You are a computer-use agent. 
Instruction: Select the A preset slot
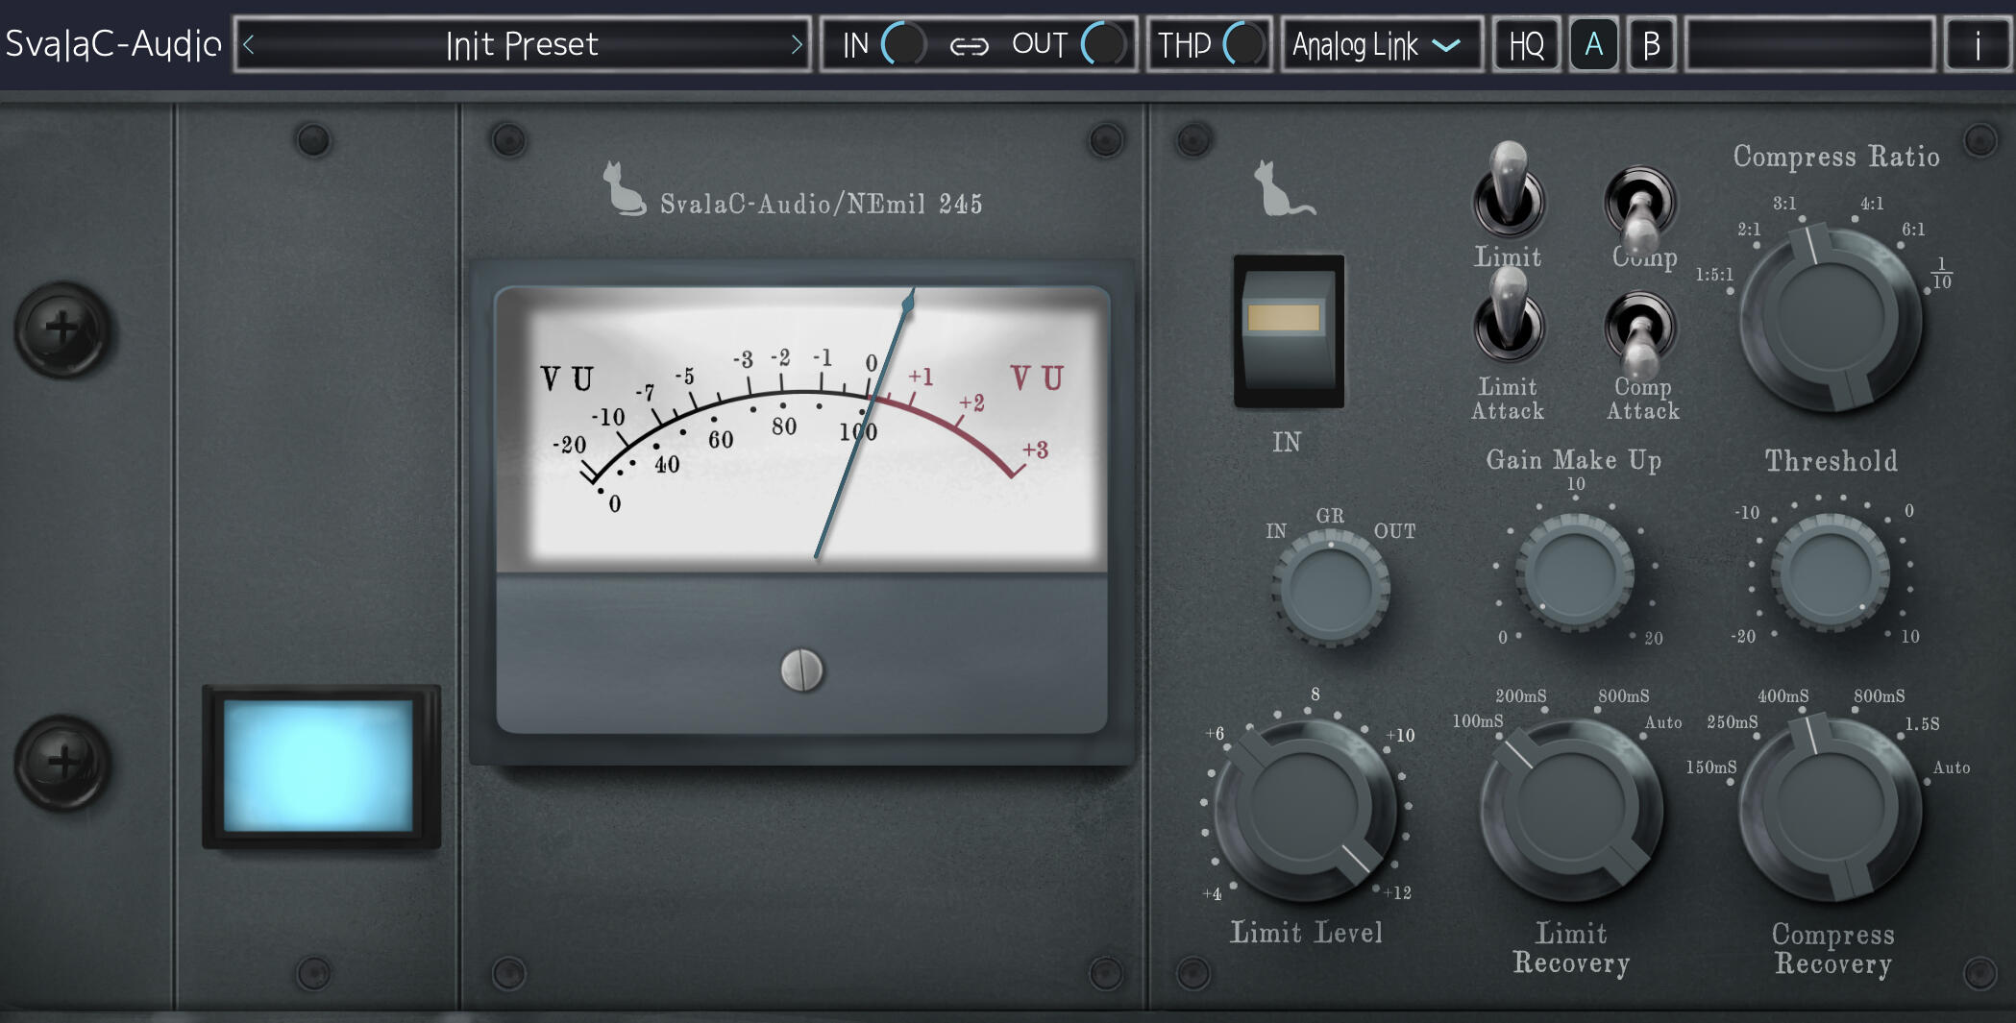pyautogui.click(x=1594, y=44)
